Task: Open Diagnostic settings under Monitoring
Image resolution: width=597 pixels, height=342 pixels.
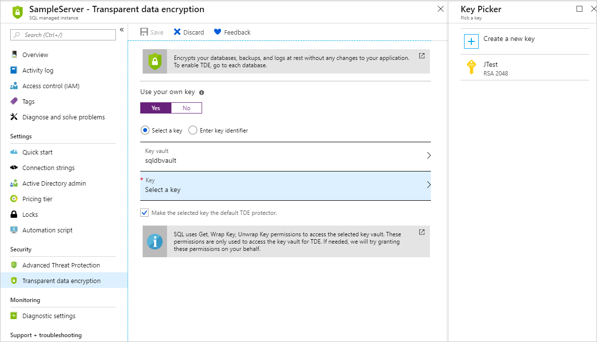Action: click(x=49, y=316)
